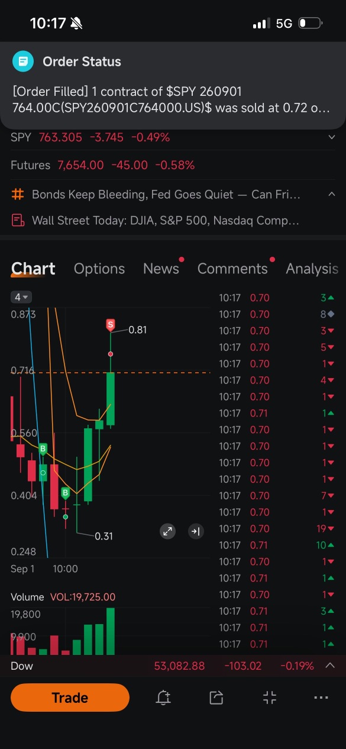Tap the tallest green volume bar
This screenshot has width=346, height=749.
[110, 631]
